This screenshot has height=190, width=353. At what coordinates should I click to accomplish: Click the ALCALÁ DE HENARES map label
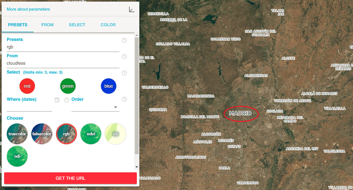tap(319, 93)
